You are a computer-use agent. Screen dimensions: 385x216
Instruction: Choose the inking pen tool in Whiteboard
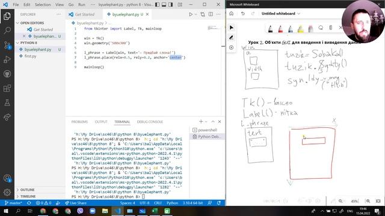(x=231, y=38)
